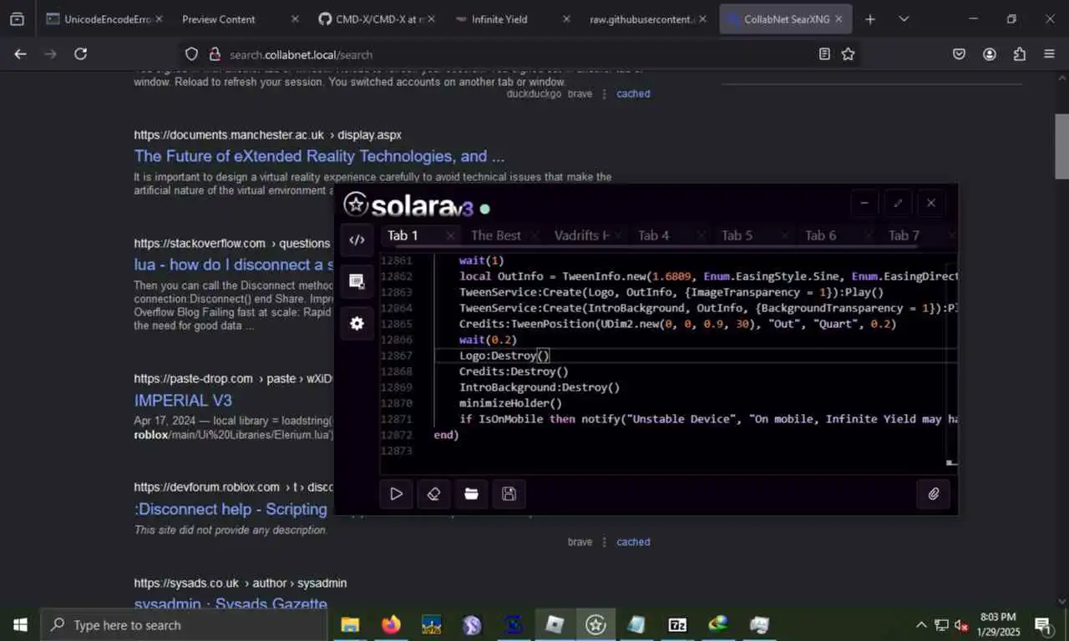The height and width of the screenshot is (641, 1069).
Task: Switch to Tab 6 in Solara
Action: point(821,235)
